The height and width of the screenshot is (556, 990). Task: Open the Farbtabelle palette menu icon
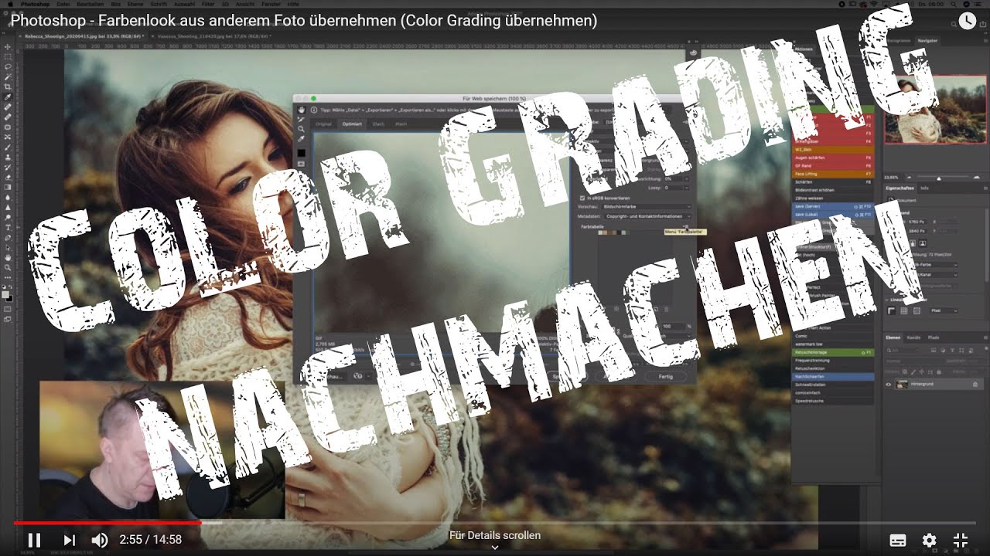tap(686, 226)
